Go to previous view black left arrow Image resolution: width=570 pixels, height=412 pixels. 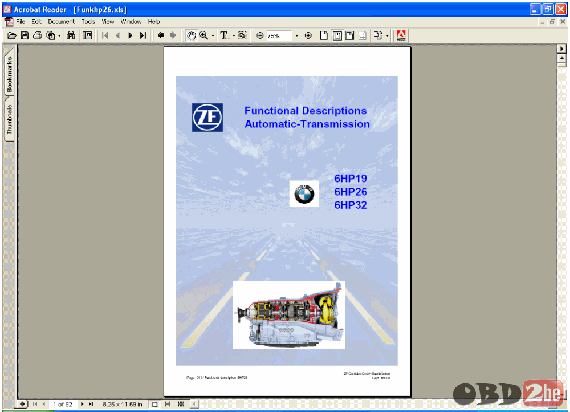point(160,35)
